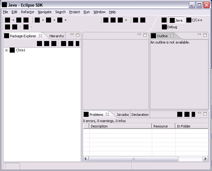Select the Chris1 project in Package Explorer

tap(21, 50)
